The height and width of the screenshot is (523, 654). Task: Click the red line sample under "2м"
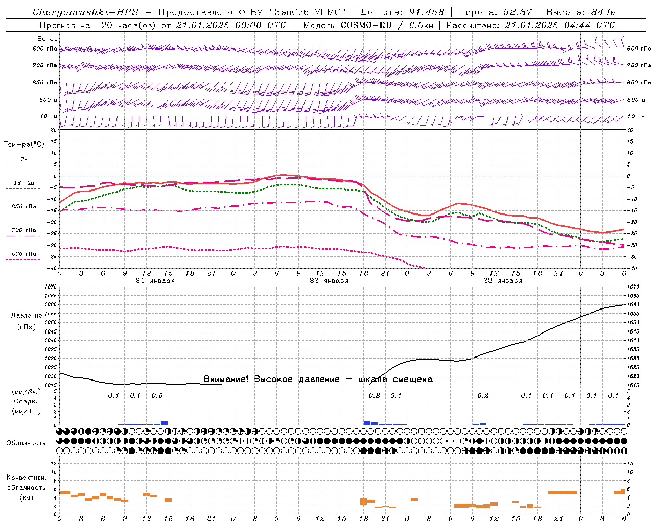coord(24,165)
